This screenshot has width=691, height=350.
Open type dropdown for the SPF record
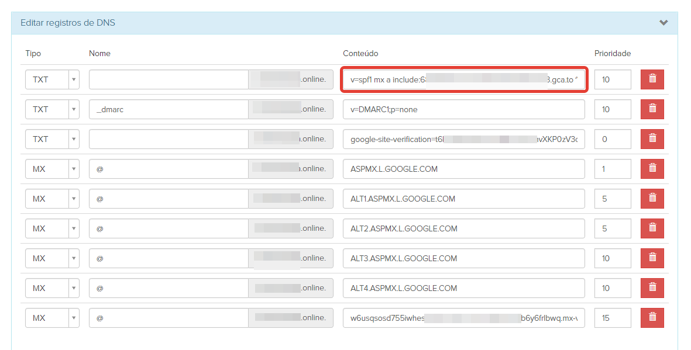52,79
